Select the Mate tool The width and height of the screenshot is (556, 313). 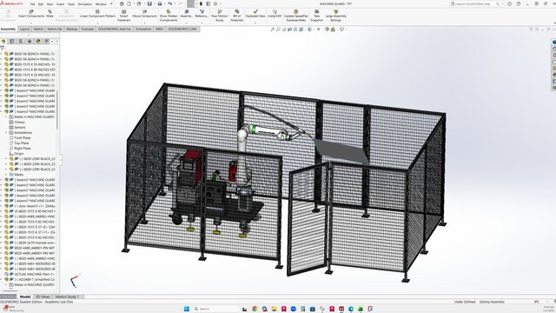50,14
